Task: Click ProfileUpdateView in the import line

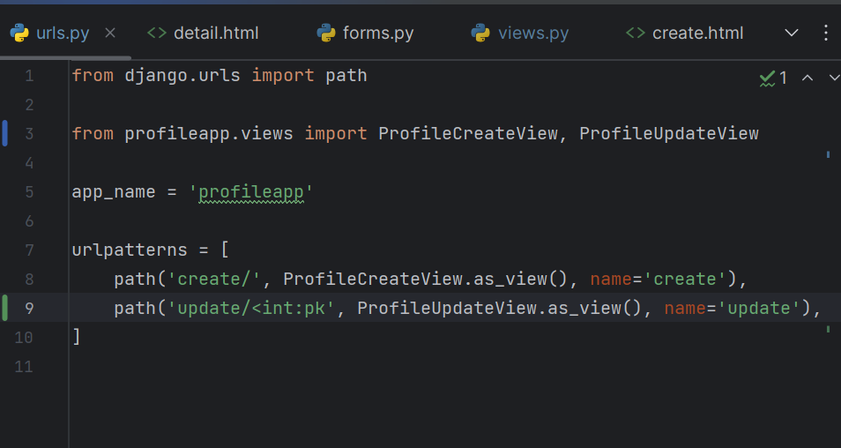Action: pyautogui.click(x=669, y=133)
